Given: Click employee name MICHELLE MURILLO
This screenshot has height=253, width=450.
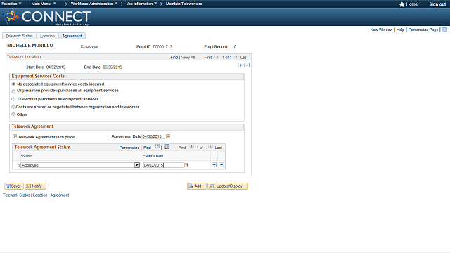Looking at the screenshot, I should pos(30,46).
